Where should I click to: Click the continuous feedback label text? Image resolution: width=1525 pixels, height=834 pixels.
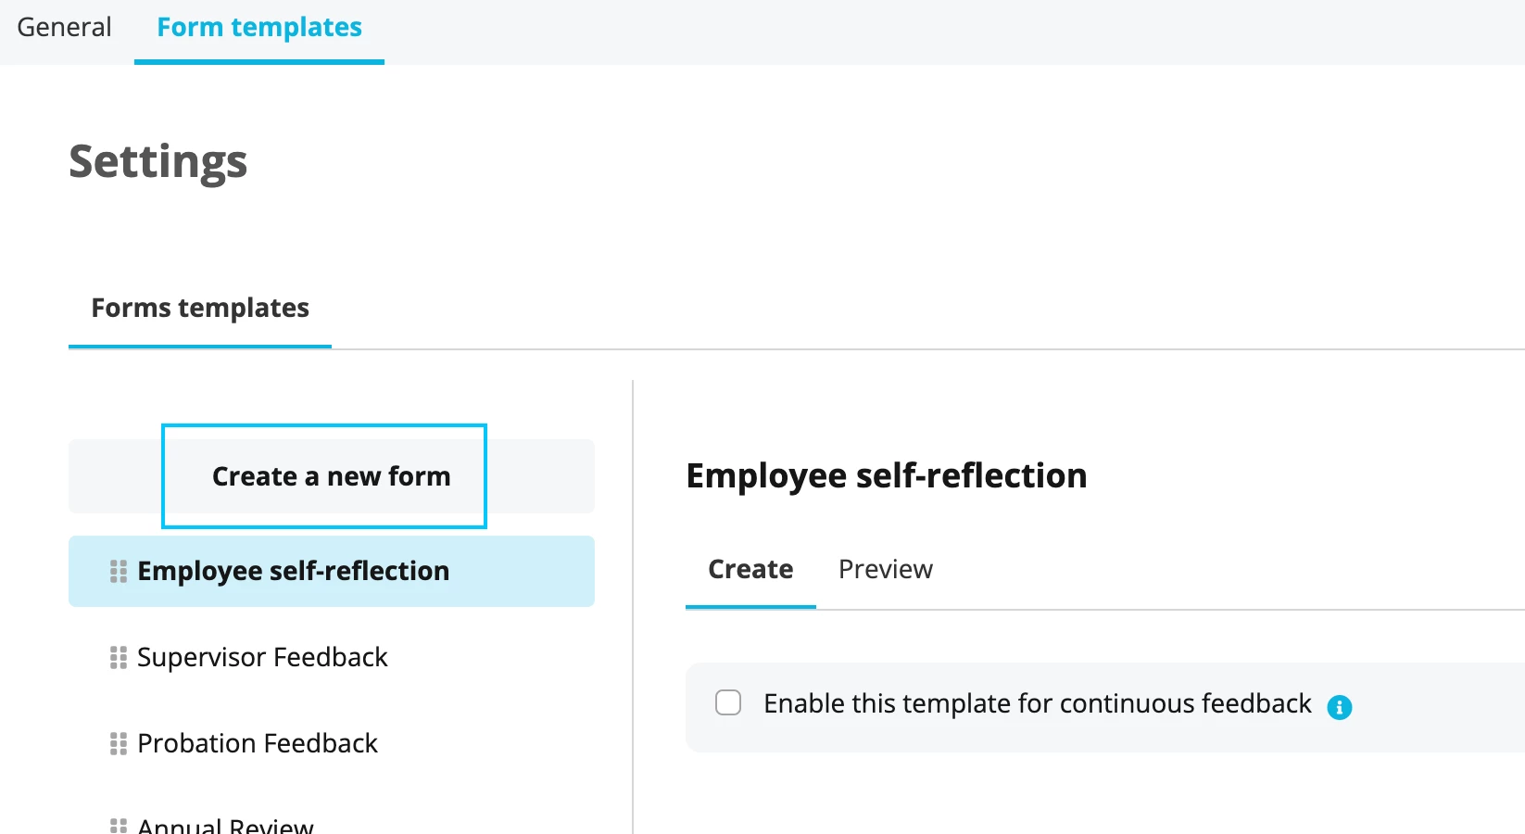click(1038, 704)
